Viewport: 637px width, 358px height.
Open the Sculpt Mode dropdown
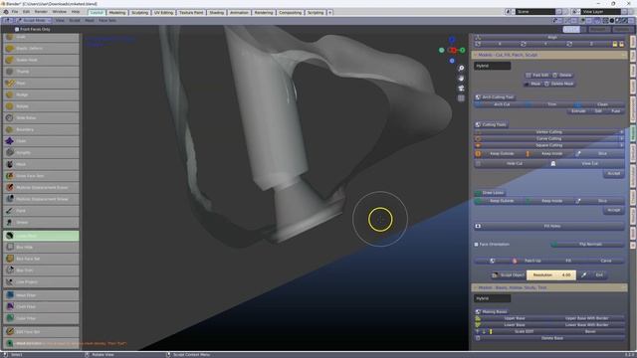[34, 20]
